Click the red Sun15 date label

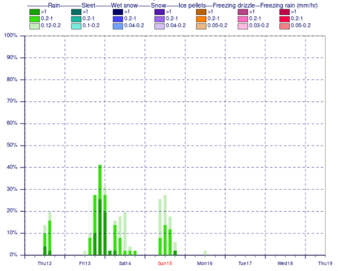165,264
